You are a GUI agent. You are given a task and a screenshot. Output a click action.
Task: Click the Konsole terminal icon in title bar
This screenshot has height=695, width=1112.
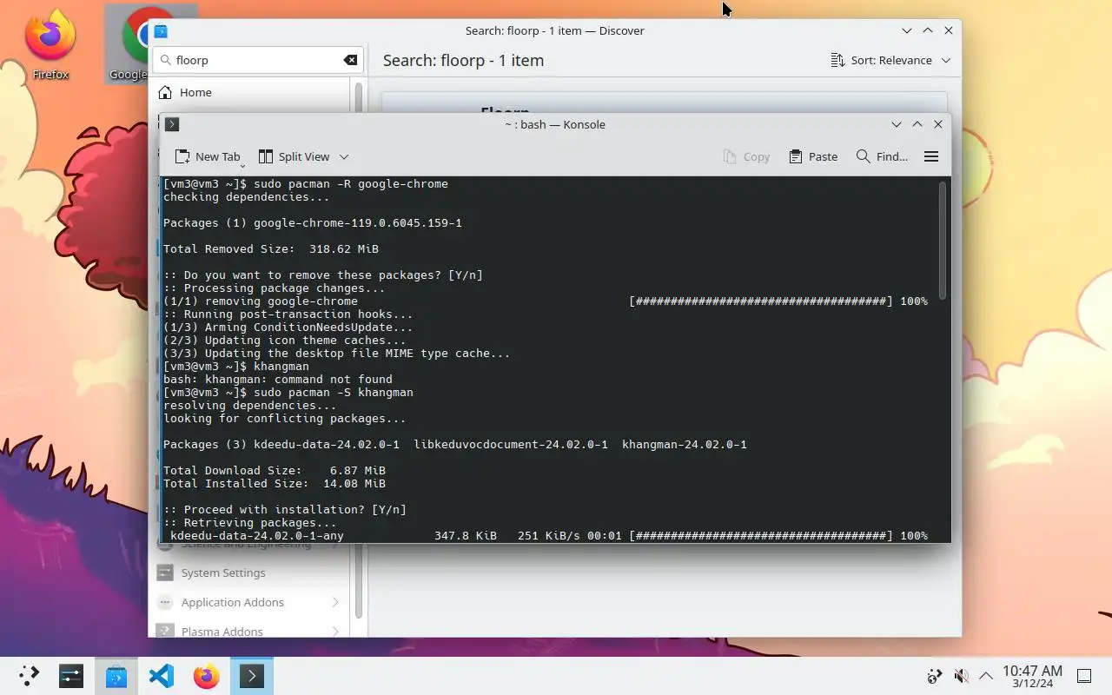[x=172, y=124]
